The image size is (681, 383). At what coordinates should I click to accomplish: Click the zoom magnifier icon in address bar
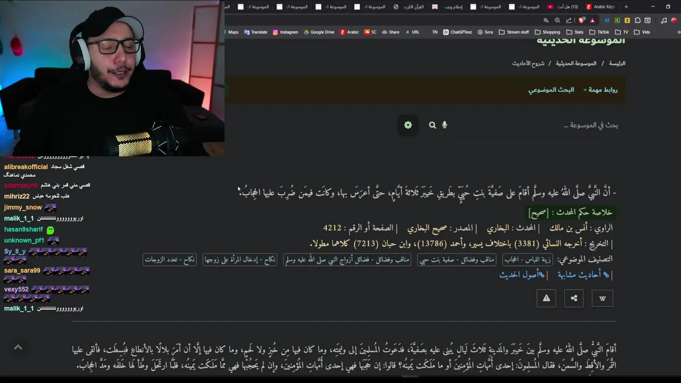(557, 20)
